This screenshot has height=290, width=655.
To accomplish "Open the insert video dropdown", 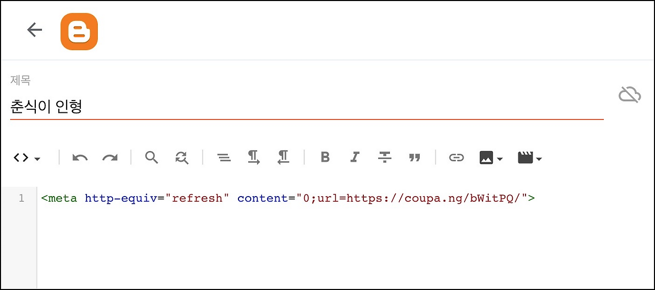I will [530, 158].
